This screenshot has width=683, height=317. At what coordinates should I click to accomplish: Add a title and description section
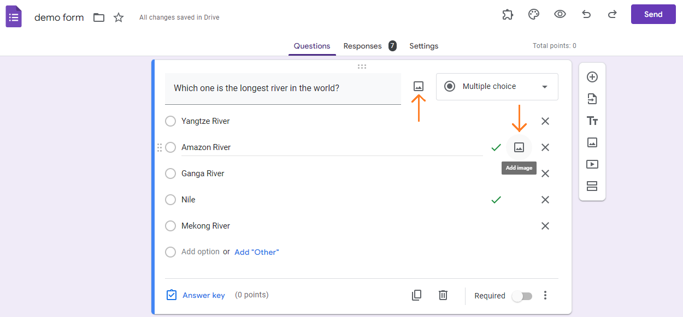coord(592,121)
